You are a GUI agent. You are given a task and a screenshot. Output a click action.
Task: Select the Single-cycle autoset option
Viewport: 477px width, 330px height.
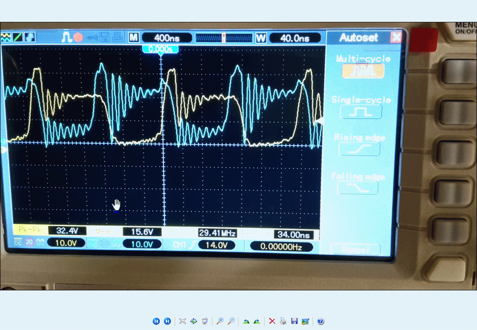[361, 112]
